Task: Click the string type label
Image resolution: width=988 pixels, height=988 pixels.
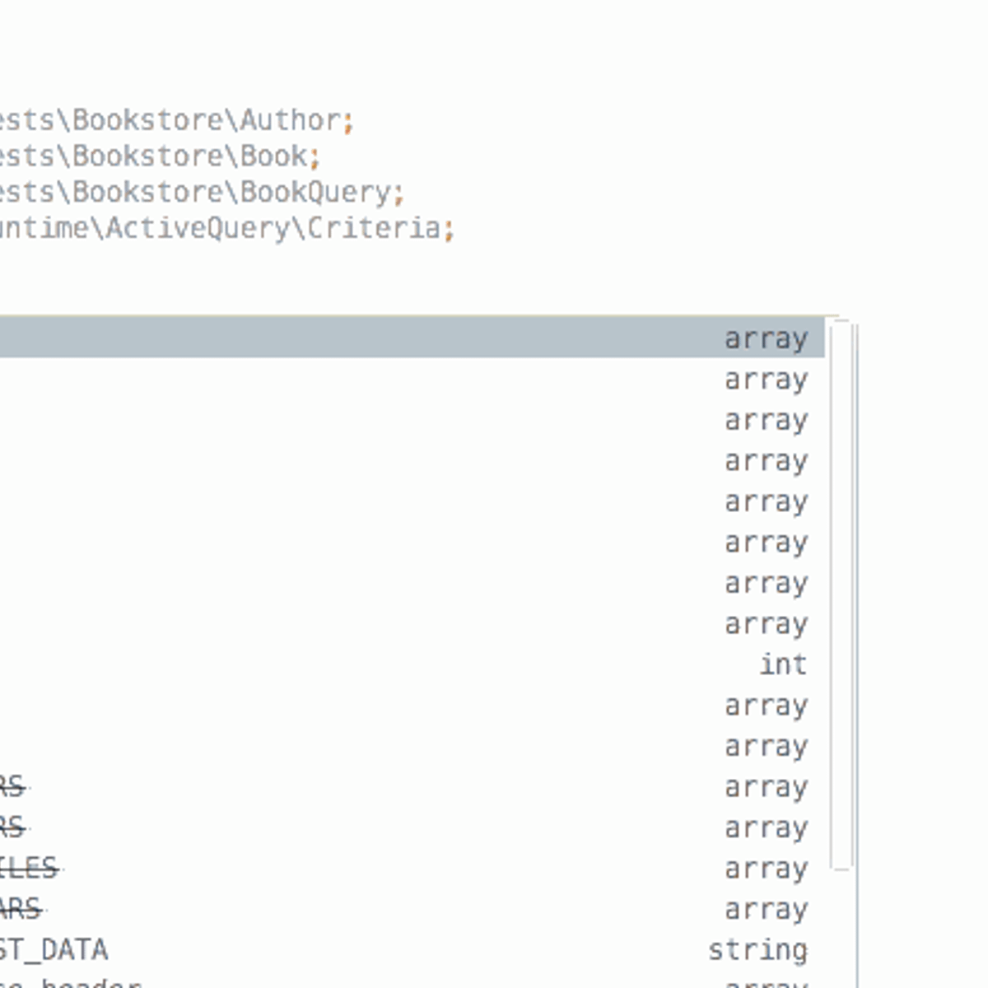Action: pyautogui.click(x=757, y=949)
